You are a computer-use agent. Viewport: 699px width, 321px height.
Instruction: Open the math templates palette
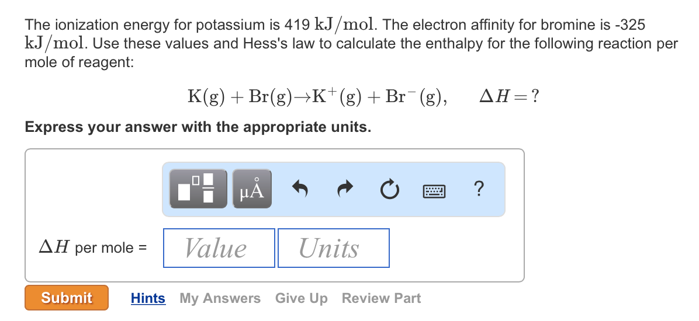point(198,189)
